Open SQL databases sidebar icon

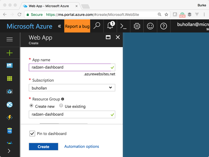10,131
